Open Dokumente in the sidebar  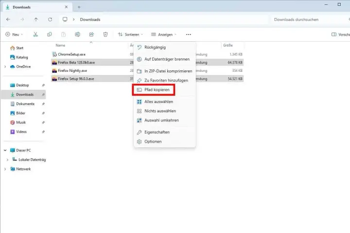tap(23, 104)
